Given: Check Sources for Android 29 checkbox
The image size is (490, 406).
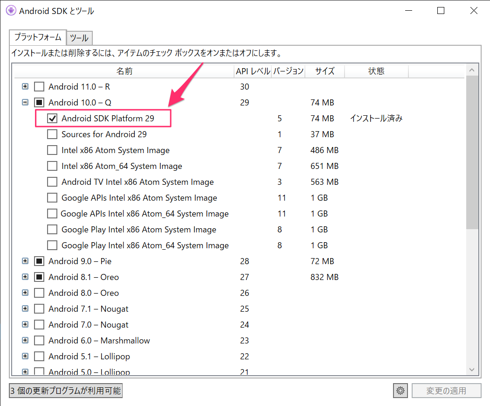Looking at the screenshot, I should [x=52, y=134].
